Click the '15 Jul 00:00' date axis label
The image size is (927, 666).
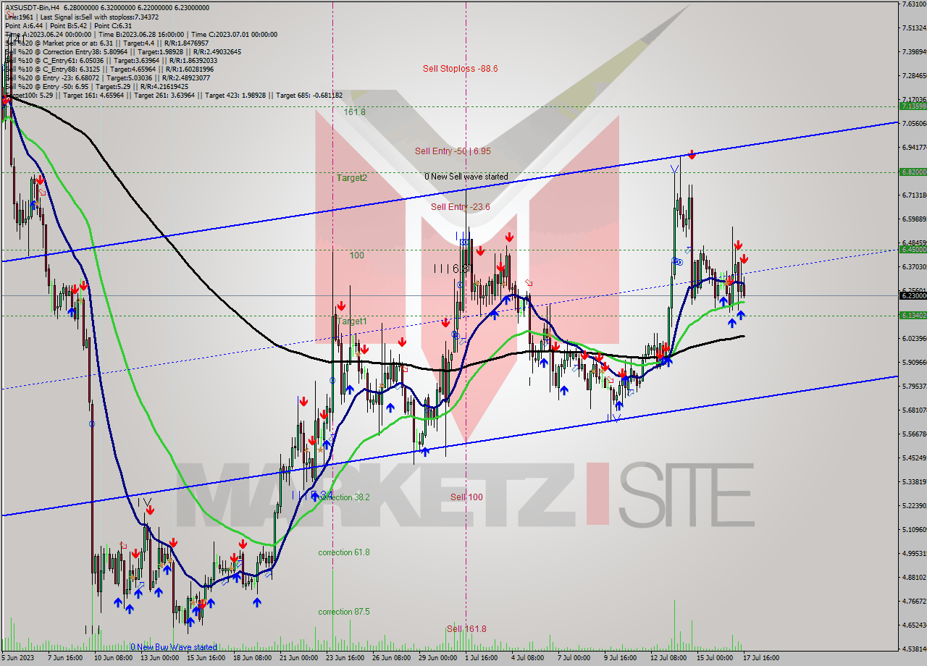pyautogui.click(x=715, y=658)
